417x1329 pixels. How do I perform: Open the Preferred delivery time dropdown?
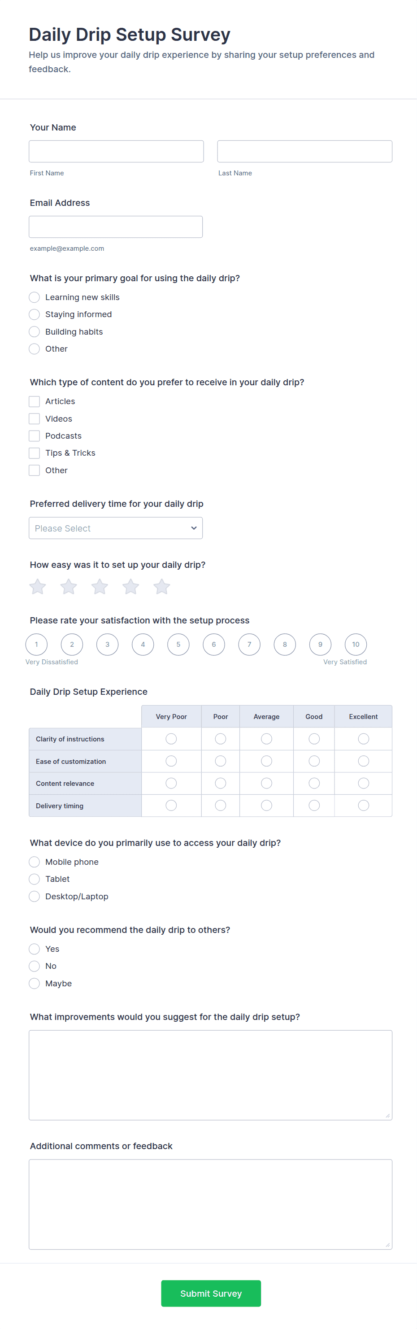116,528
